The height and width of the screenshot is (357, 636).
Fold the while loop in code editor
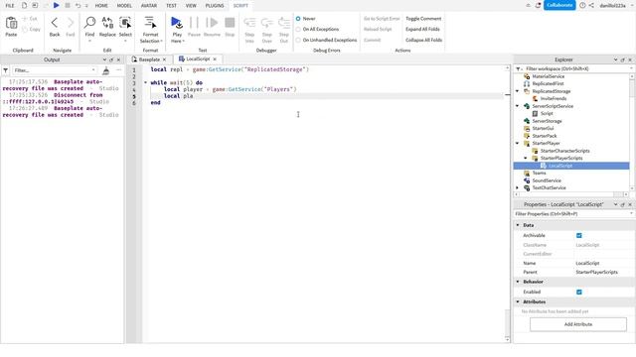(x=146, y=82)
